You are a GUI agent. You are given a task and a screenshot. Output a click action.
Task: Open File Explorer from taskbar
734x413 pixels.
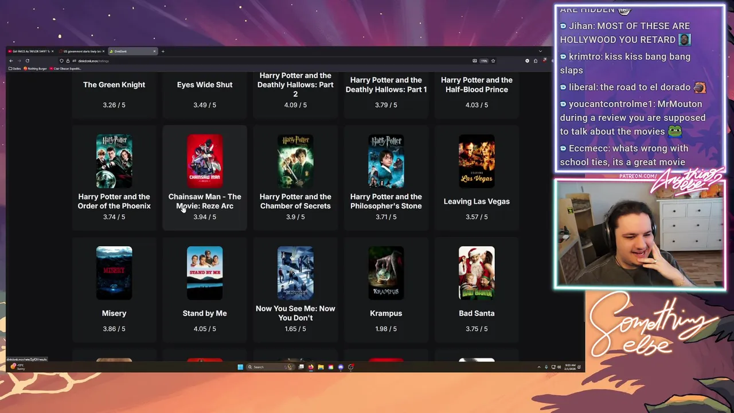(x=321, y=367)
